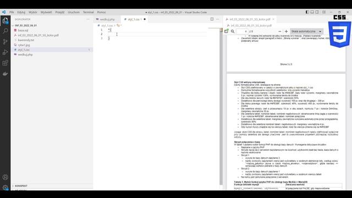Collapse the inf_03_2022_06_01 folder

coord(26,25)
